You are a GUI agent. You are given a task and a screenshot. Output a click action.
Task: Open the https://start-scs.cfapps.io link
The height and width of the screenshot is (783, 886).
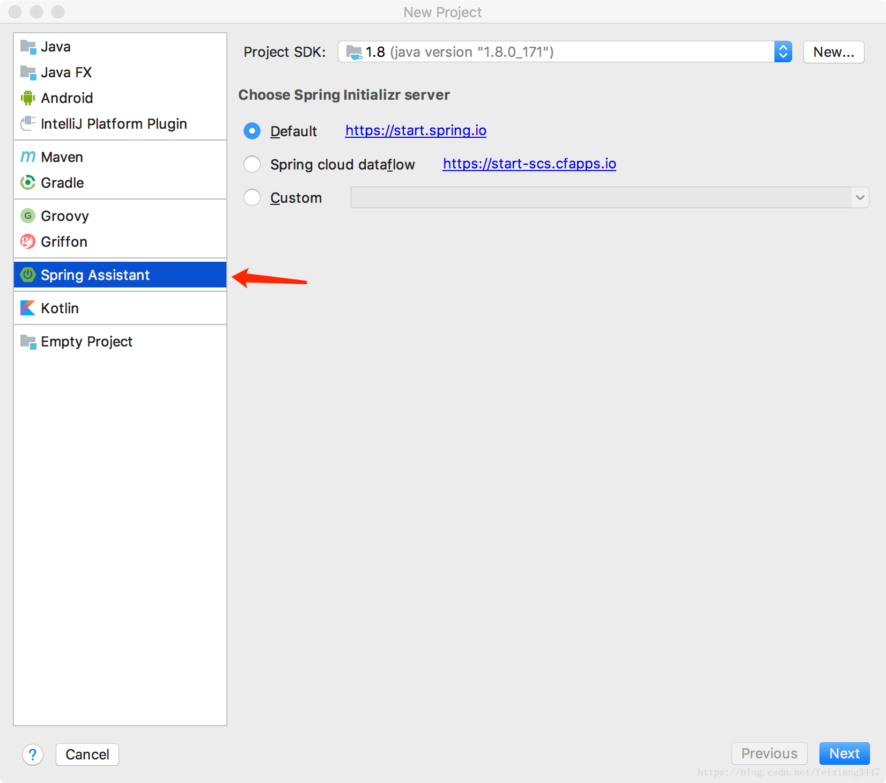coord(529,164)
